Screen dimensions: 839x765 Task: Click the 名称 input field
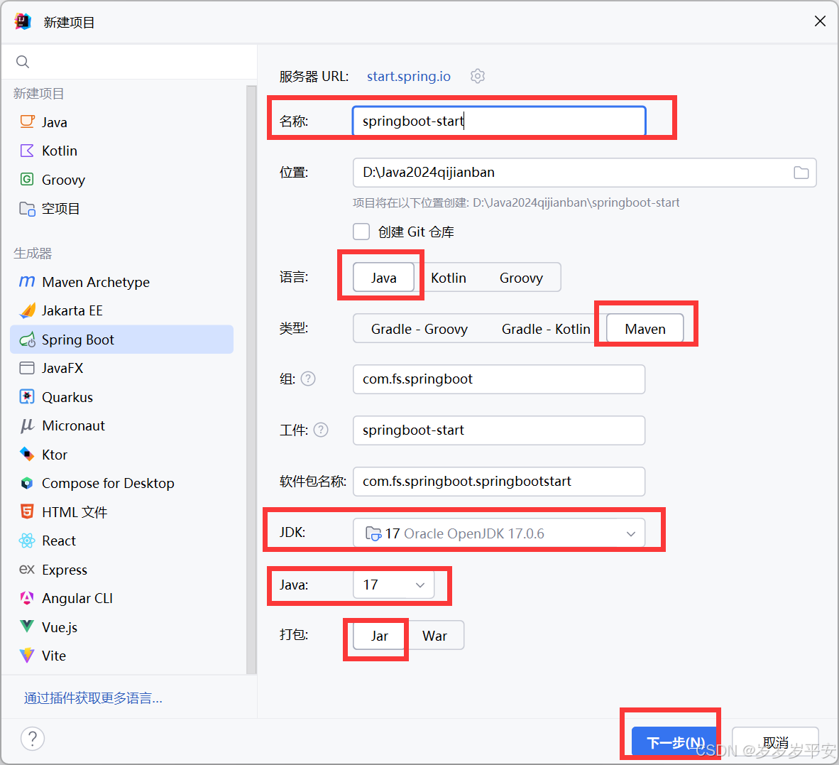pos(499,121)
